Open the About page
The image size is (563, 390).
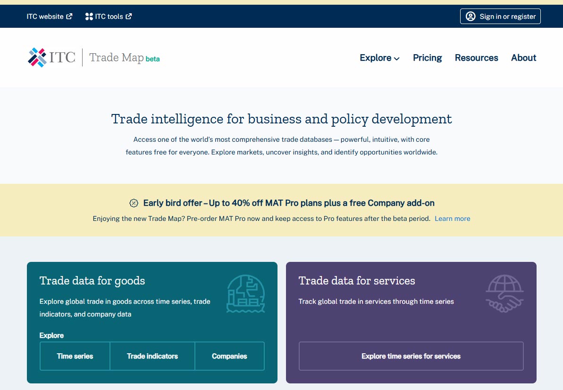tap(523, 58)
